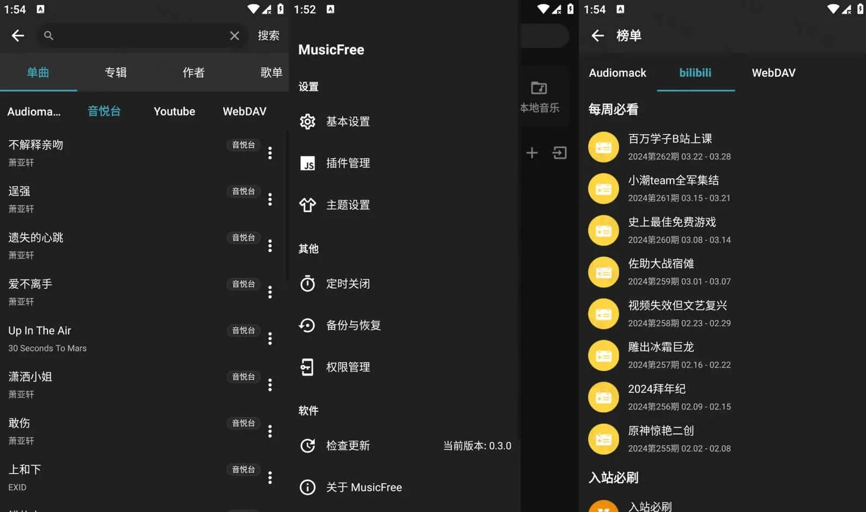This screenshot has height=512, width=866.
Task: Open 插件管理 JS plugin icon
Action: tap(307, 163)
